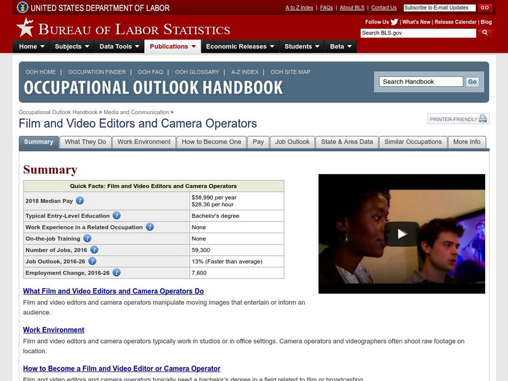Expand the Students menu

pos(302,46)
